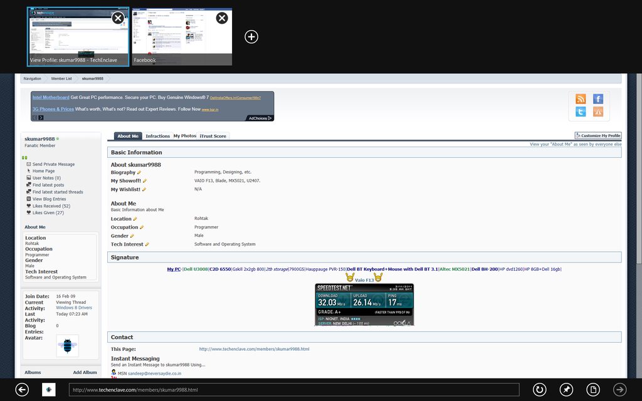Click the Speedtest.net result image

point(364,305)
